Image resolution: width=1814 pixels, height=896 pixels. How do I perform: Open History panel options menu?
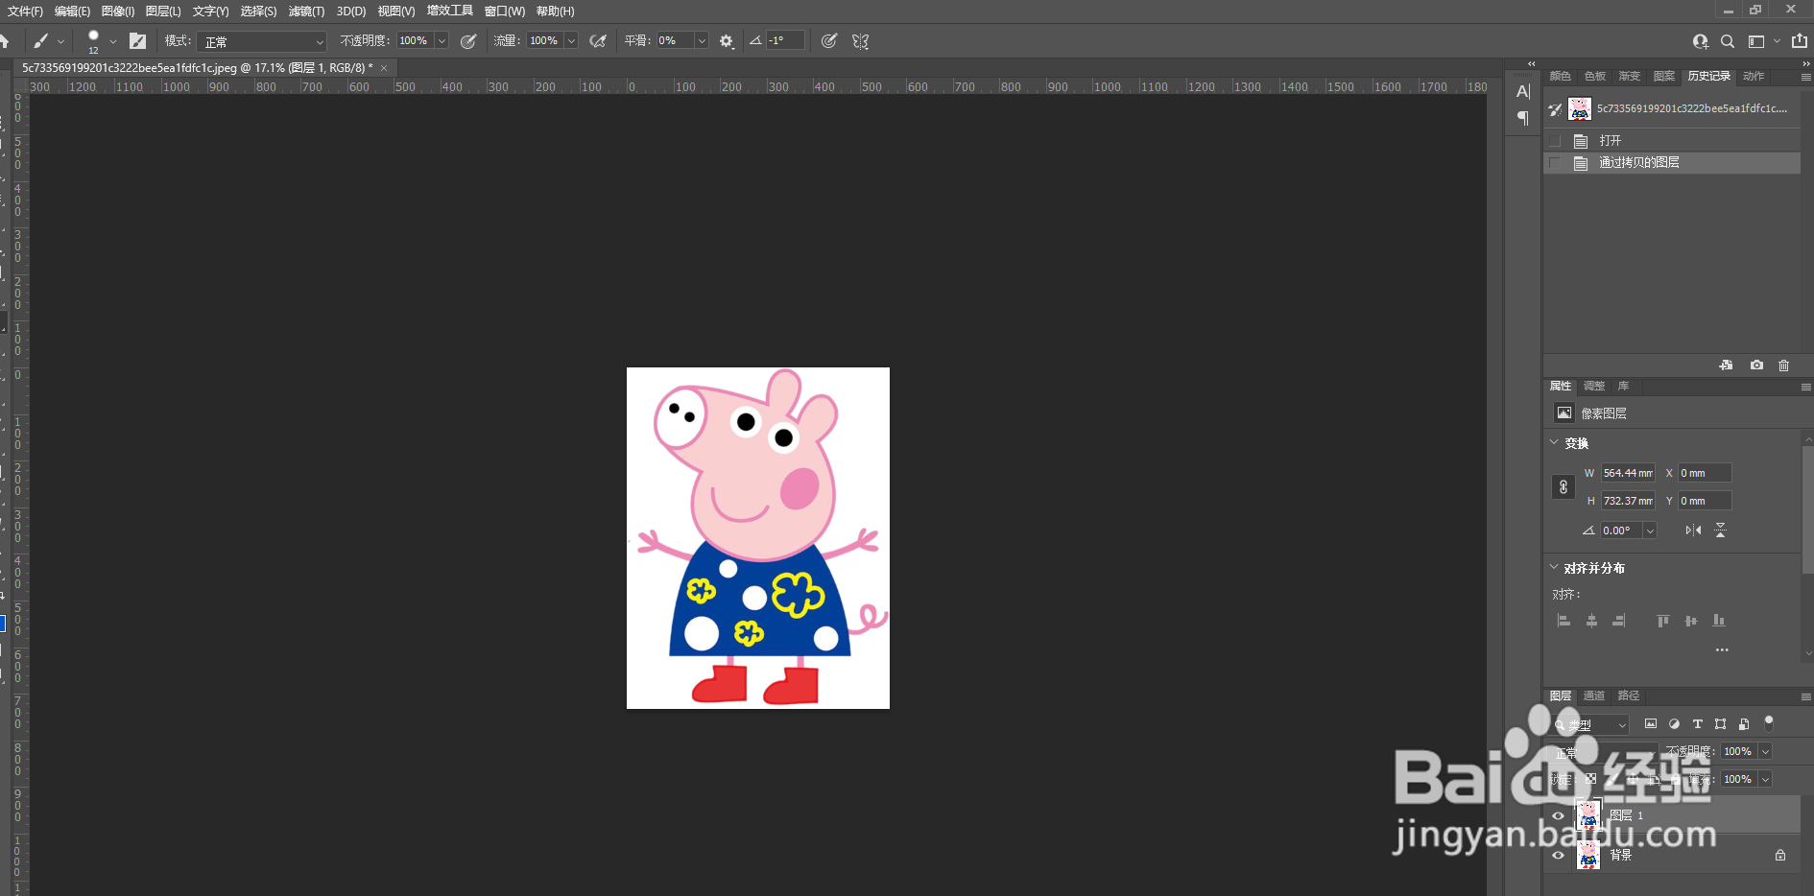click(1805, 77)
